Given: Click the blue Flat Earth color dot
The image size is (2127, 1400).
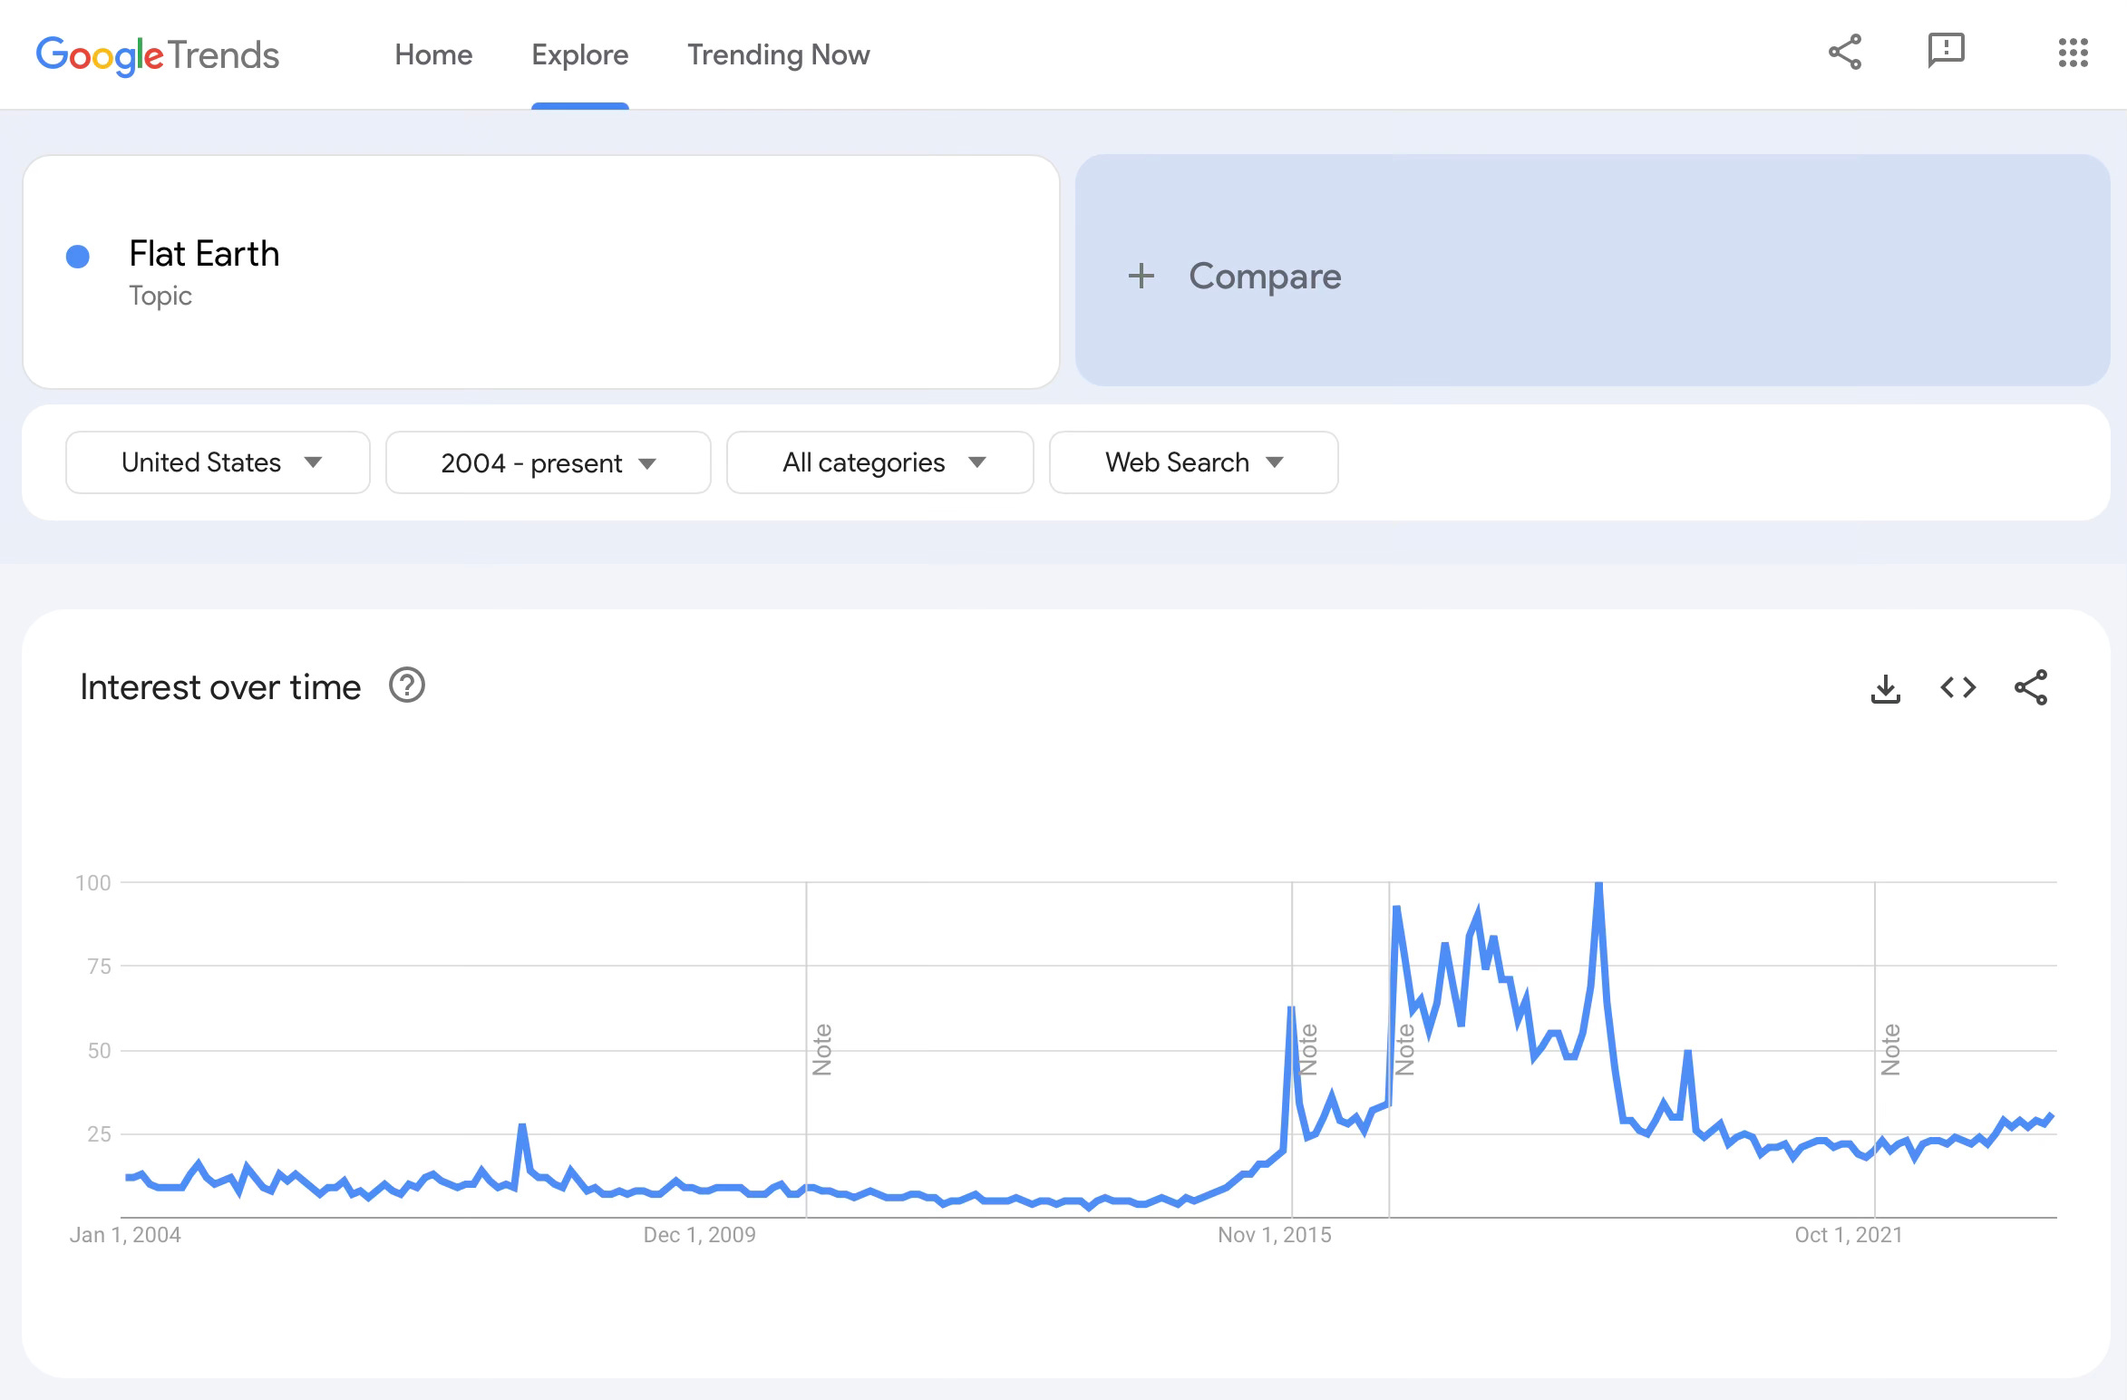Looking at the screenshot, I should (x=78, y=257).
